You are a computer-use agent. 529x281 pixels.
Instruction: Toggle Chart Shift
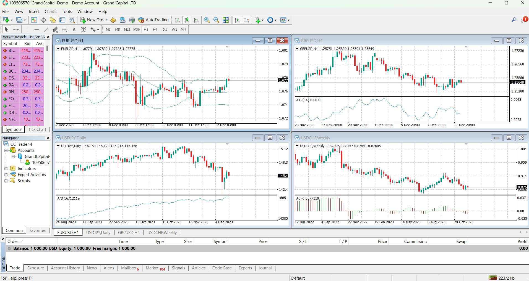point(246,20)
